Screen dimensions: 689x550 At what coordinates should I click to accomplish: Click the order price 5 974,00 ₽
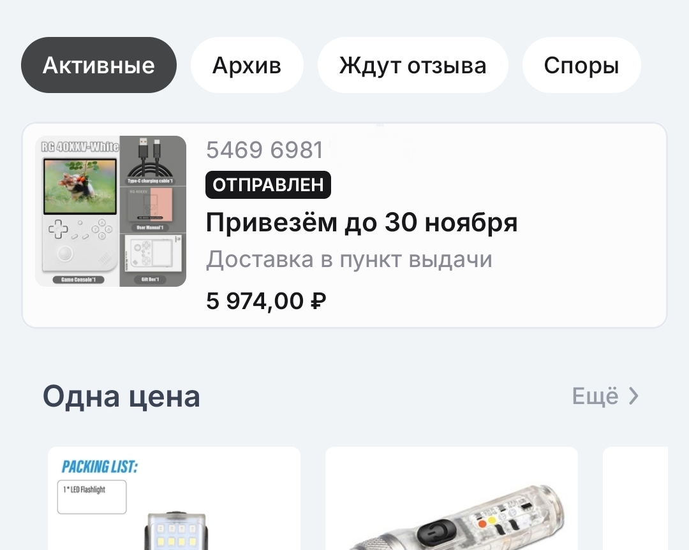(266, 301)
